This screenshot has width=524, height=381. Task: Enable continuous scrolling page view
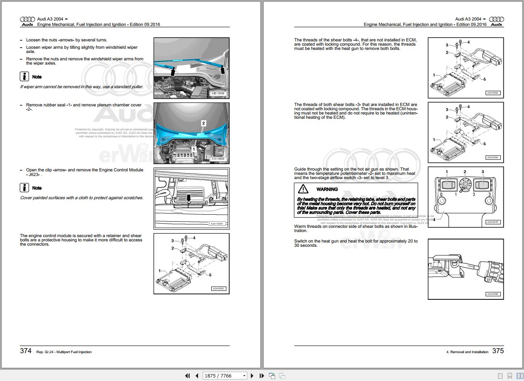(510, 376)
